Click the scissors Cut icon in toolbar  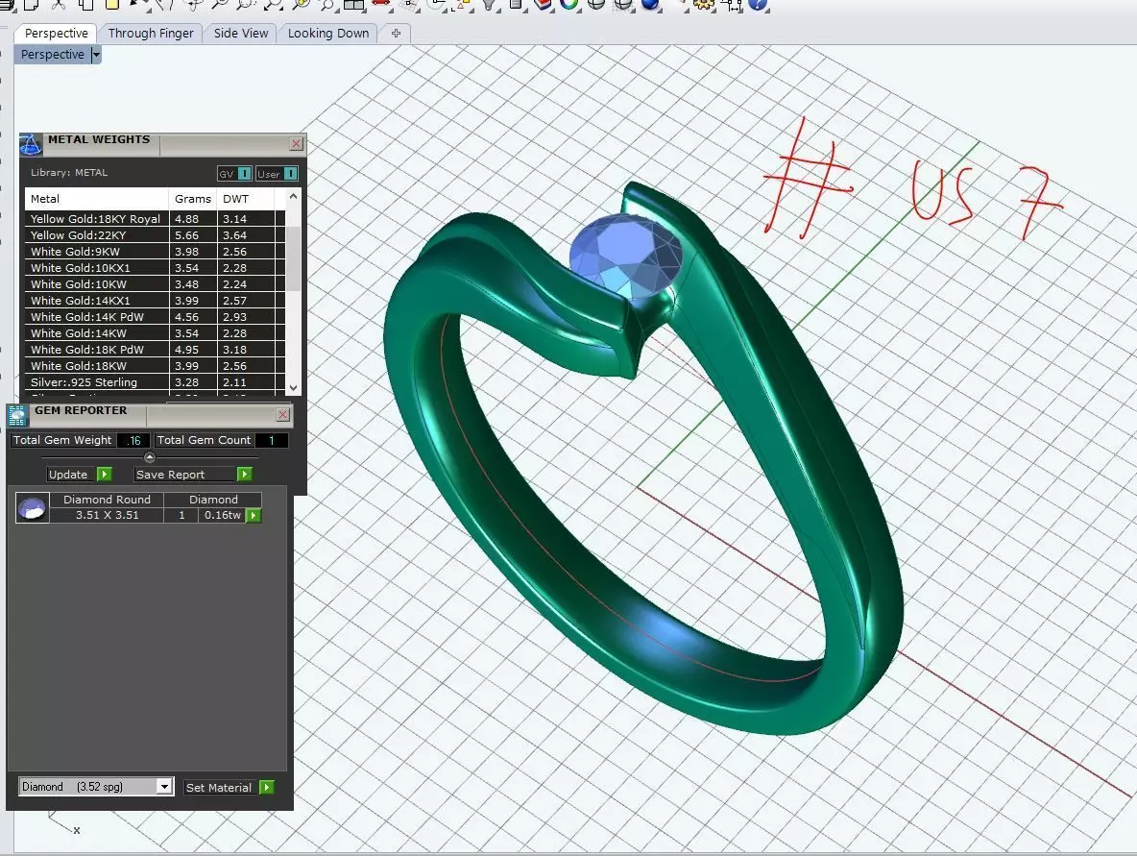tap(59, 5)
